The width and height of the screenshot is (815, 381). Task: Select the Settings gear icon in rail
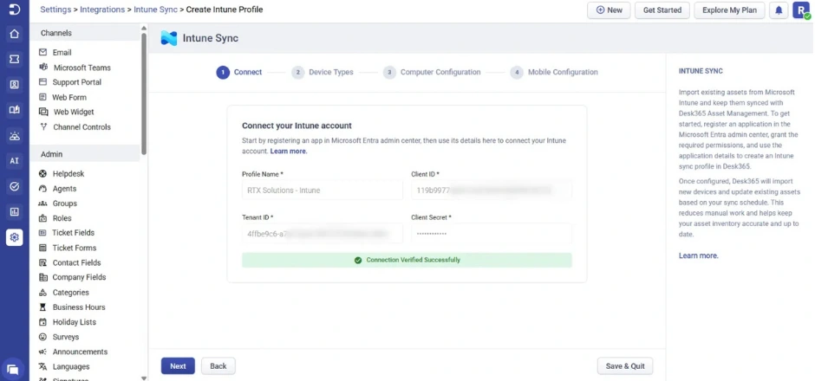[x=15, y=237]
